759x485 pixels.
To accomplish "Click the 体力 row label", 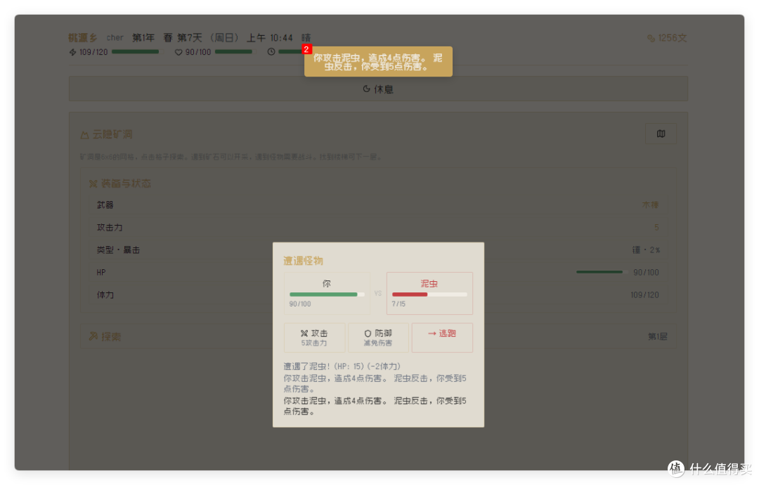I will click(105, 295).
